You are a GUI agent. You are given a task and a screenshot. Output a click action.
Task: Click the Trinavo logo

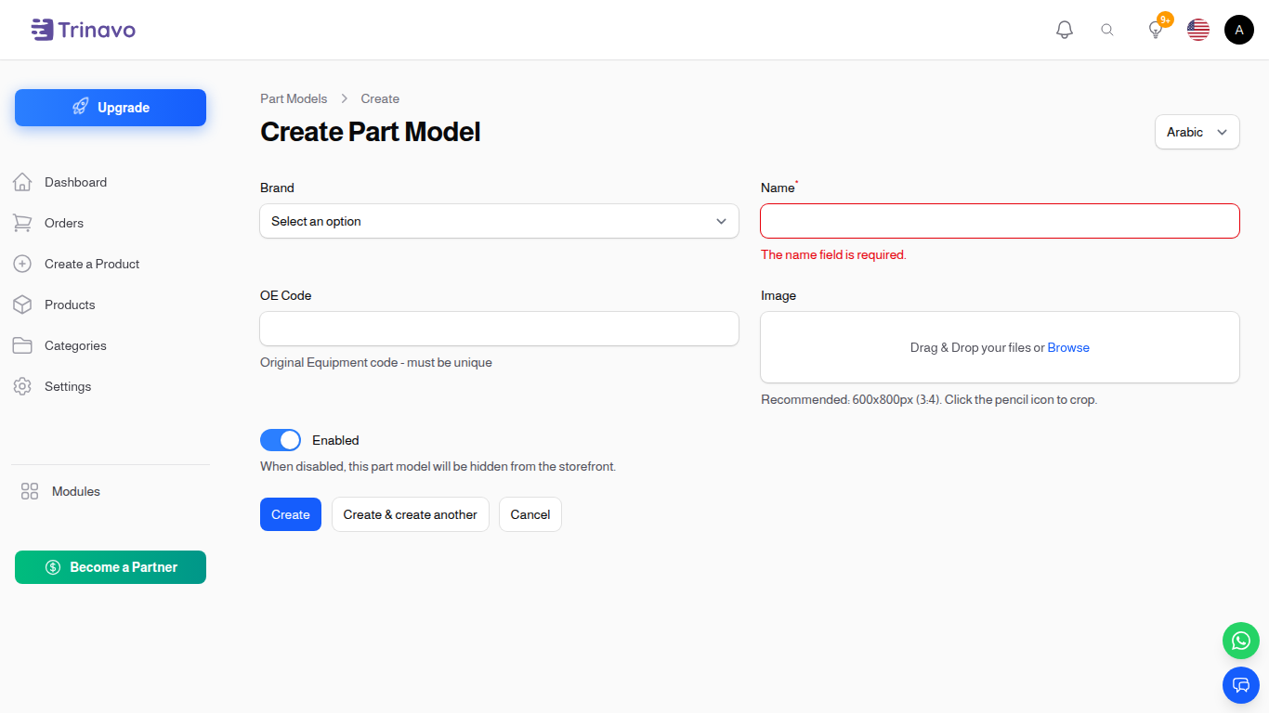coord(84,30)
